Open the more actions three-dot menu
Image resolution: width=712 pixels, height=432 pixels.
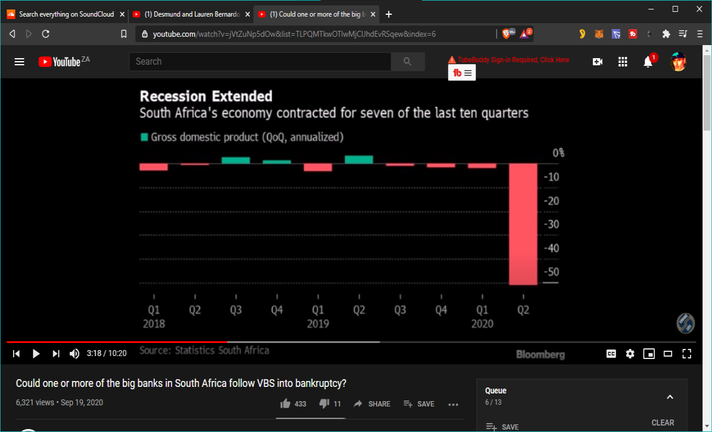point(453,405)
